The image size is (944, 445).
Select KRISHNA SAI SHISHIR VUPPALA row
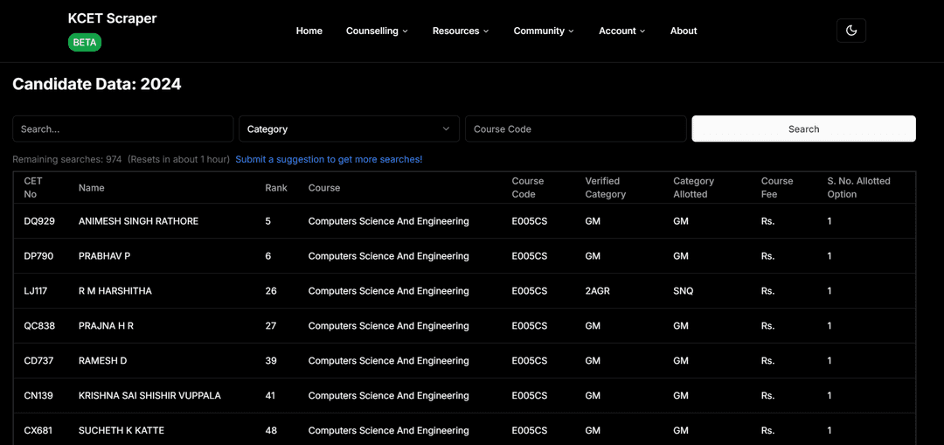pos(149,395)
